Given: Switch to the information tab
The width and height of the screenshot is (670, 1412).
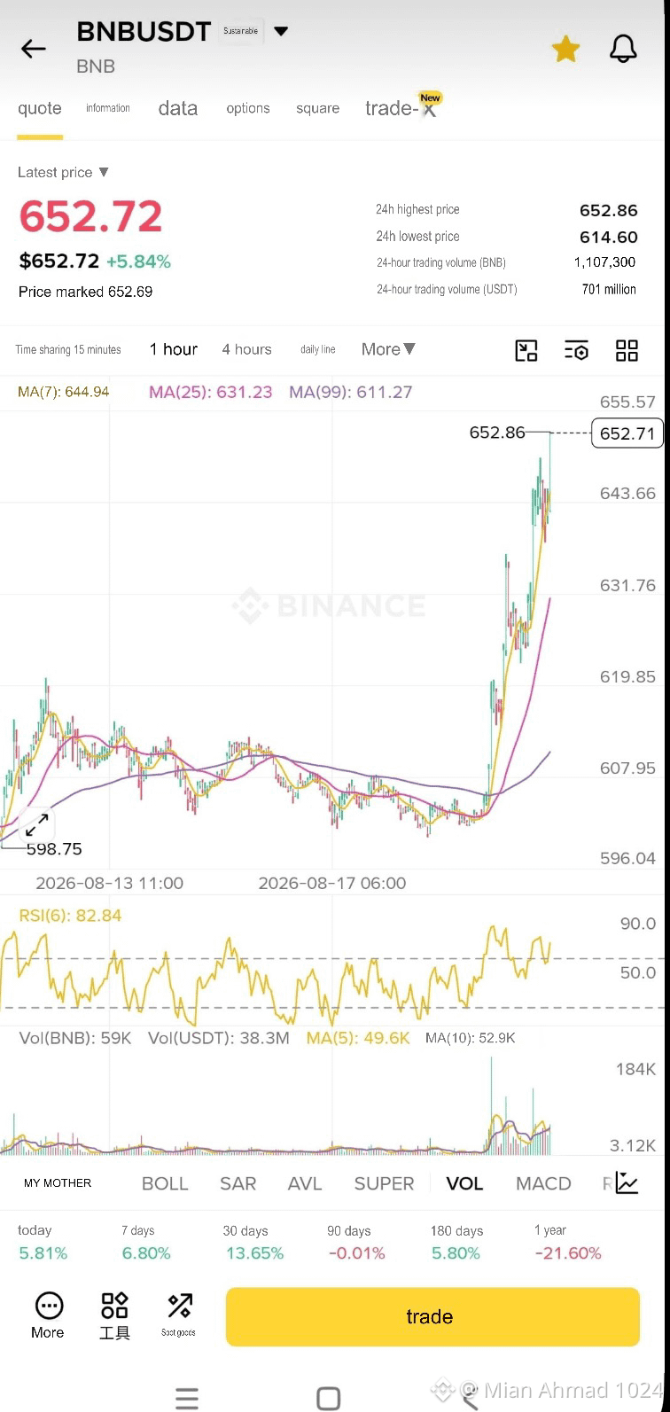Looking at the screenshot, I should (x=108, y=108).
